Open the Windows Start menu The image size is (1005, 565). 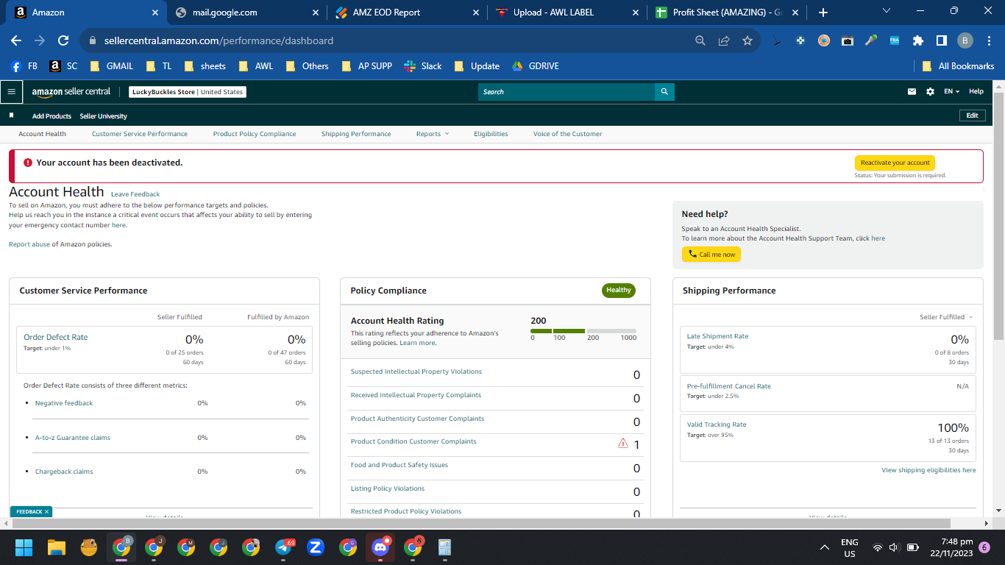(24, 547)
